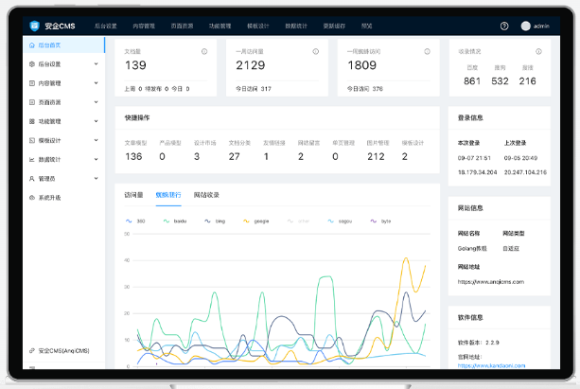Click the icon beside sidebar 页面资源
The height and width of the screenshot is (389, 580).
(x=32, y=102)
